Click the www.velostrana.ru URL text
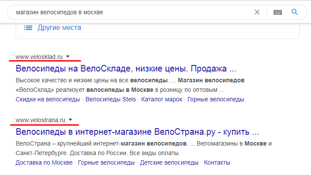 pyautogui.click(x=40, y=120)
